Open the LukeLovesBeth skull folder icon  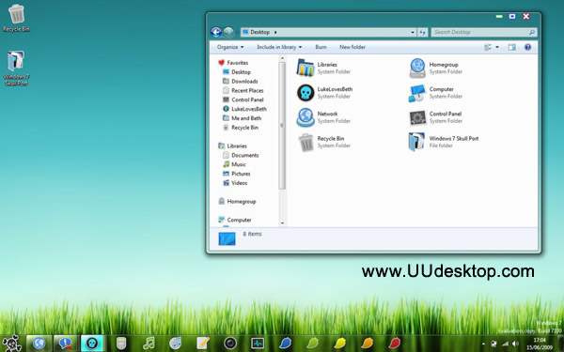(x=305, y=93)
